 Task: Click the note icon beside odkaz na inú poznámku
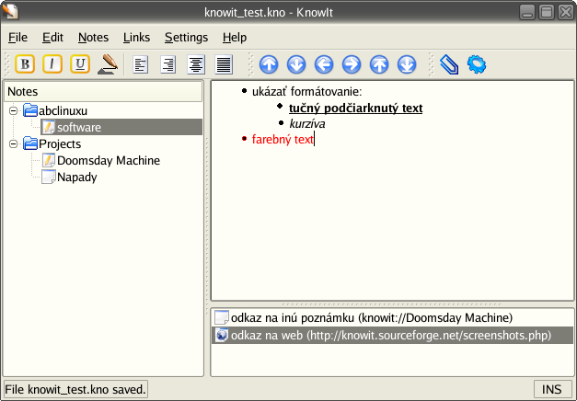[222, 317]
